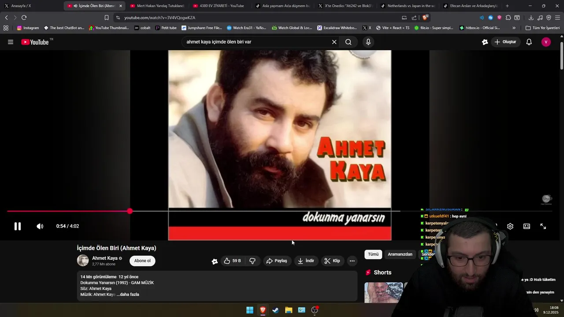This screenshot has height=317, width=564.
Task: Open more actions three-dot menu
Action: tap(352, 261)
